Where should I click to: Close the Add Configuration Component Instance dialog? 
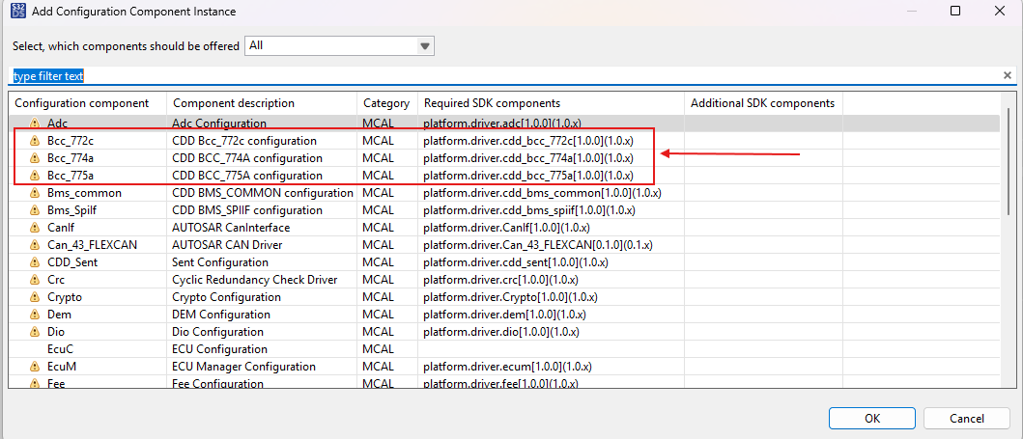(x=999, y=11)
